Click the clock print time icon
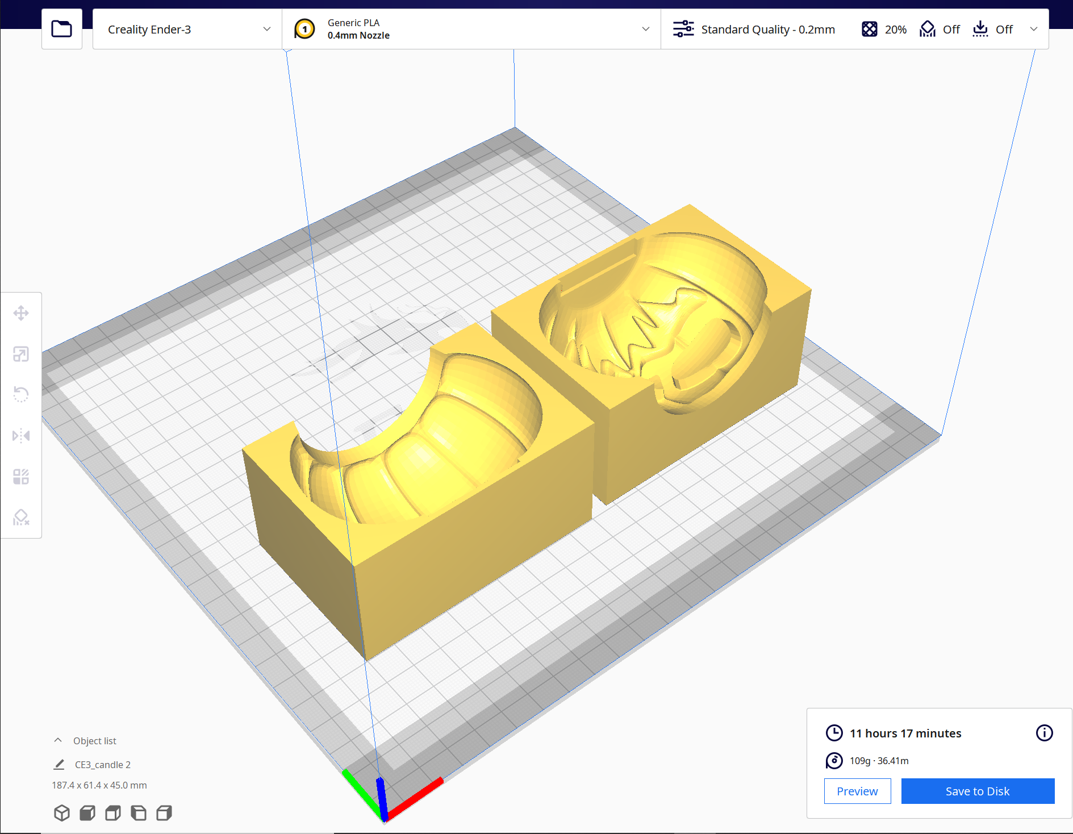Image resolution: width=1073 pixels, height=834 pixels. click(x=834, y=733)
